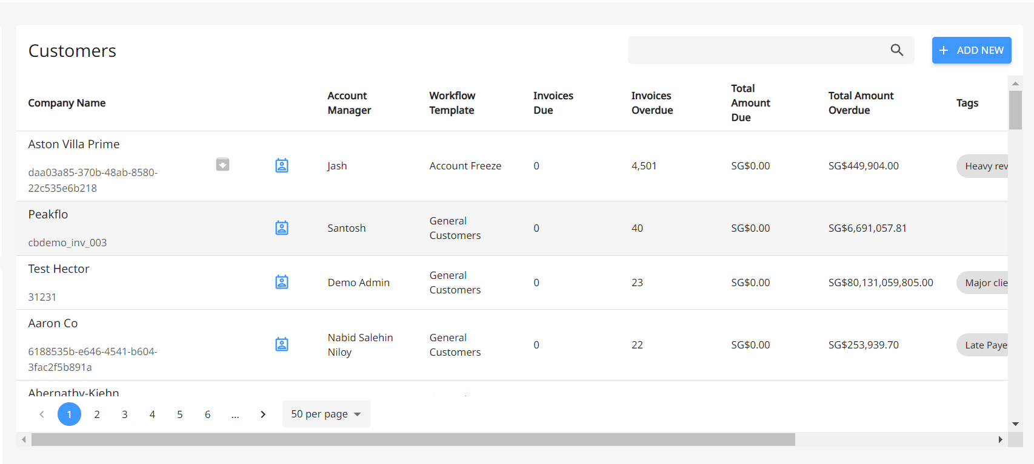This screenshot has width=1034, height=464.
Task: Click the vertical scrollbar up arrow
Action: (1015, 83)
